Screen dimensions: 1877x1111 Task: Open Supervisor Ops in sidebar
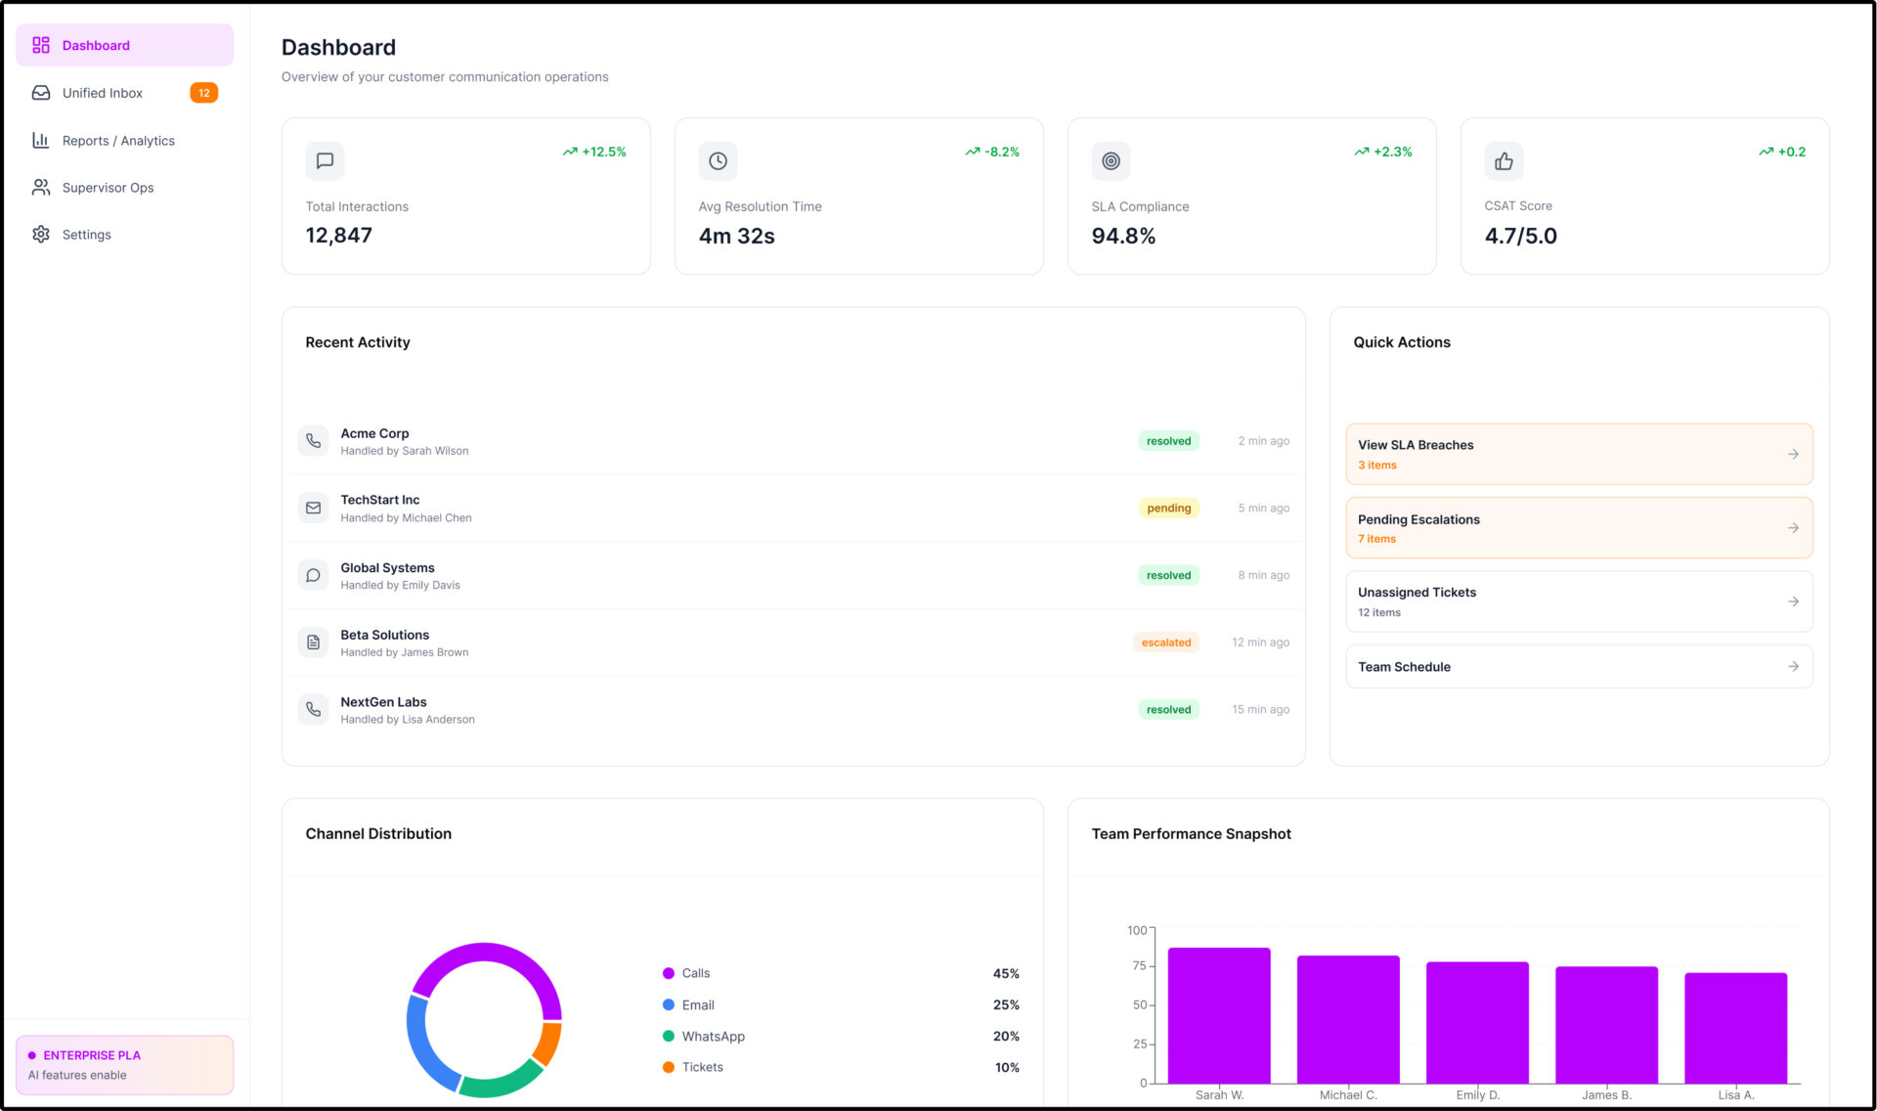coord(108,188)
